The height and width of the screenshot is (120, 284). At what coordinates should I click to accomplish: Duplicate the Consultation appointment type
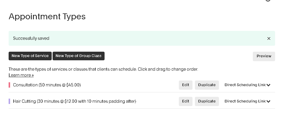tap(207, 85)
